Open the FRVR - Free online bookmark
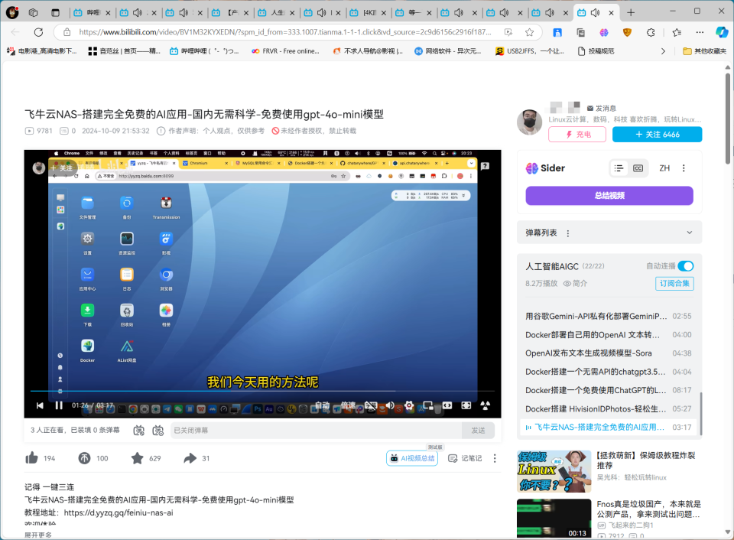Image resolution: width=734 pixels, height=540 pixels. click(285, 51)
